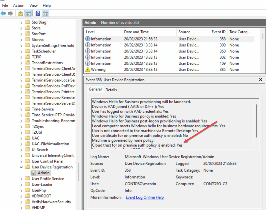The height and width of the screenshot is (210, 266).
Task: Click the Help question mark toolbar icon
Action: coord(38,13)
